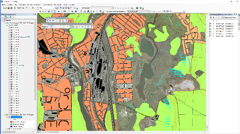
Task: Switch contents list to List By Visibility
Action: 8,17
